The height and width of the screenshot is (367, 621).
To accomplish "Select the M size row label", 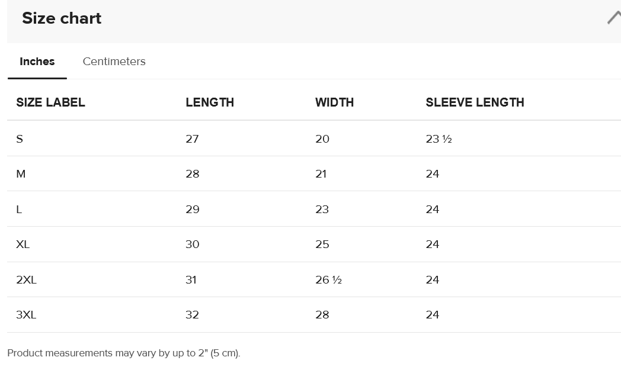I will coord(21,174).
